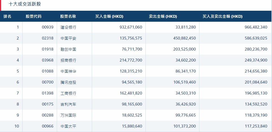Click sell amount 86,341,170

(186, 71)
